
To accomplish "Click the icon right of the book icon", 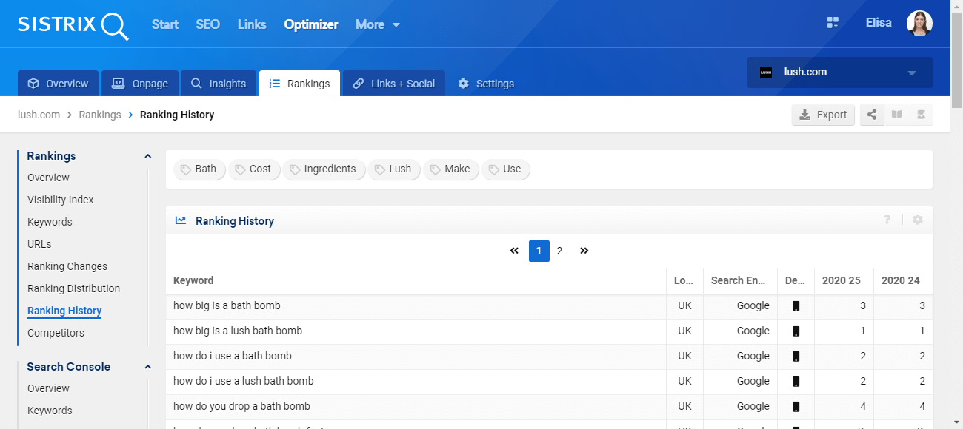I will point(921,115).
